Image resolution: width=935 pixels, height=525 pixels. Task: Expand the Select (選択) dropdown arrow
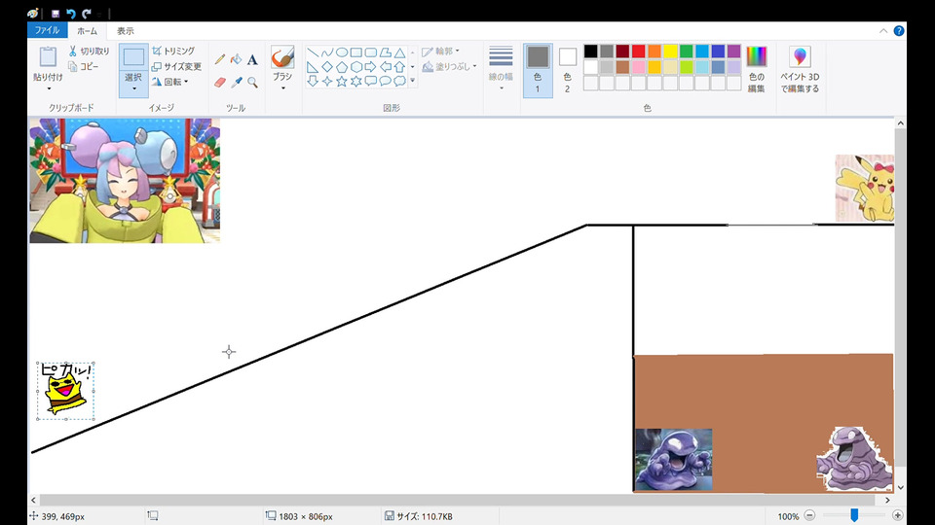[133, 88]
